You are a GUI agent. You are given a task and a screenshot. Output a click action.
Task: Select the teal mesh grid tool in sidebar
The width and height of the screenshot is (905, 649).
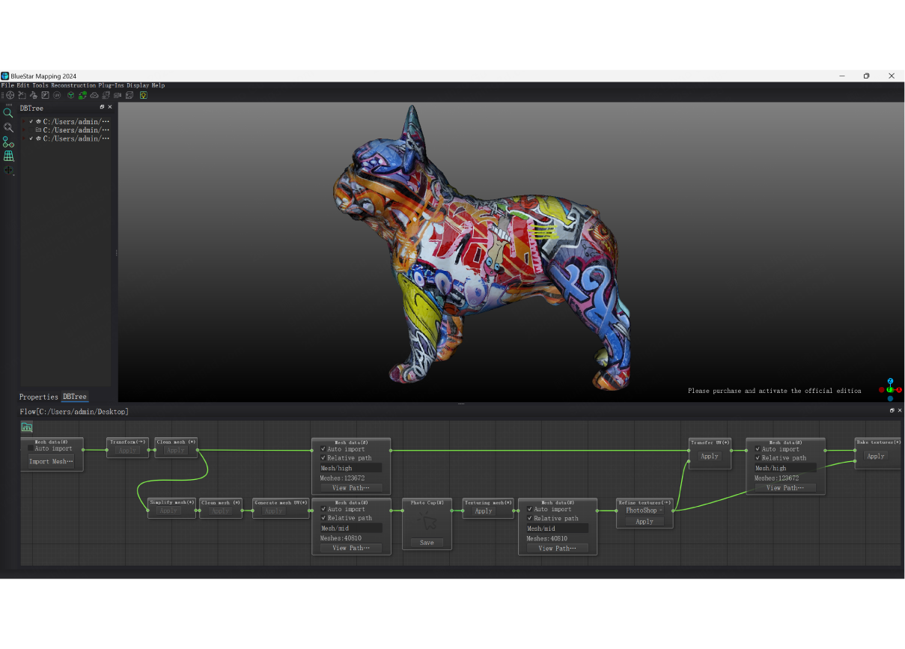(x=9, y=156)
